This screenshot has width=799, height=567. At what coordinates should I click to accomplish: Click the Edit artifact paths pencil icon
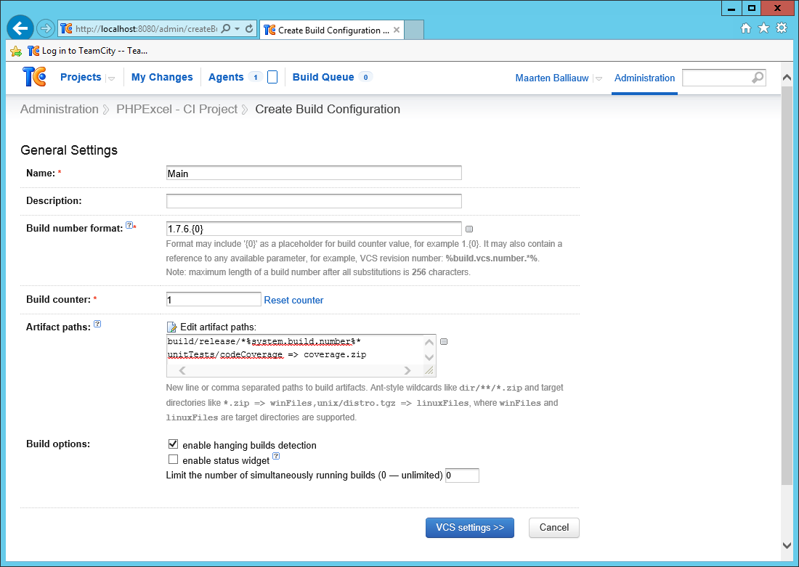(x=172, y=327)
